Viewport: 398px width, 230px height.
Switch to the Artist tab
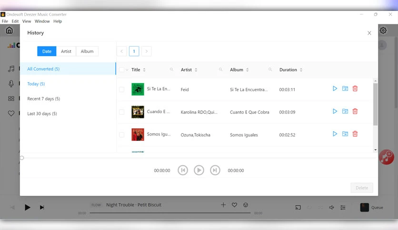[x=66, y=51]
